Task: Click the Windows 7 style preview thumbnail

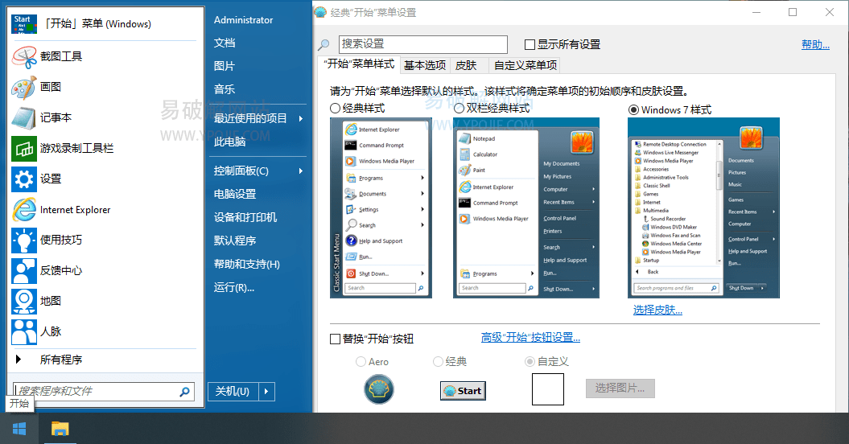Action: pos(703,208)
